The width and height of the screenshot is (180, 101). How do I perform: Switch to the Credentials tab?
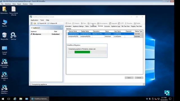93,26
